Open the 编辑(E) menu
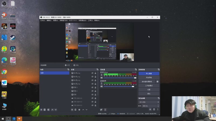The height and width of the screenshot is (121, 216). click(x=49, y=20)
